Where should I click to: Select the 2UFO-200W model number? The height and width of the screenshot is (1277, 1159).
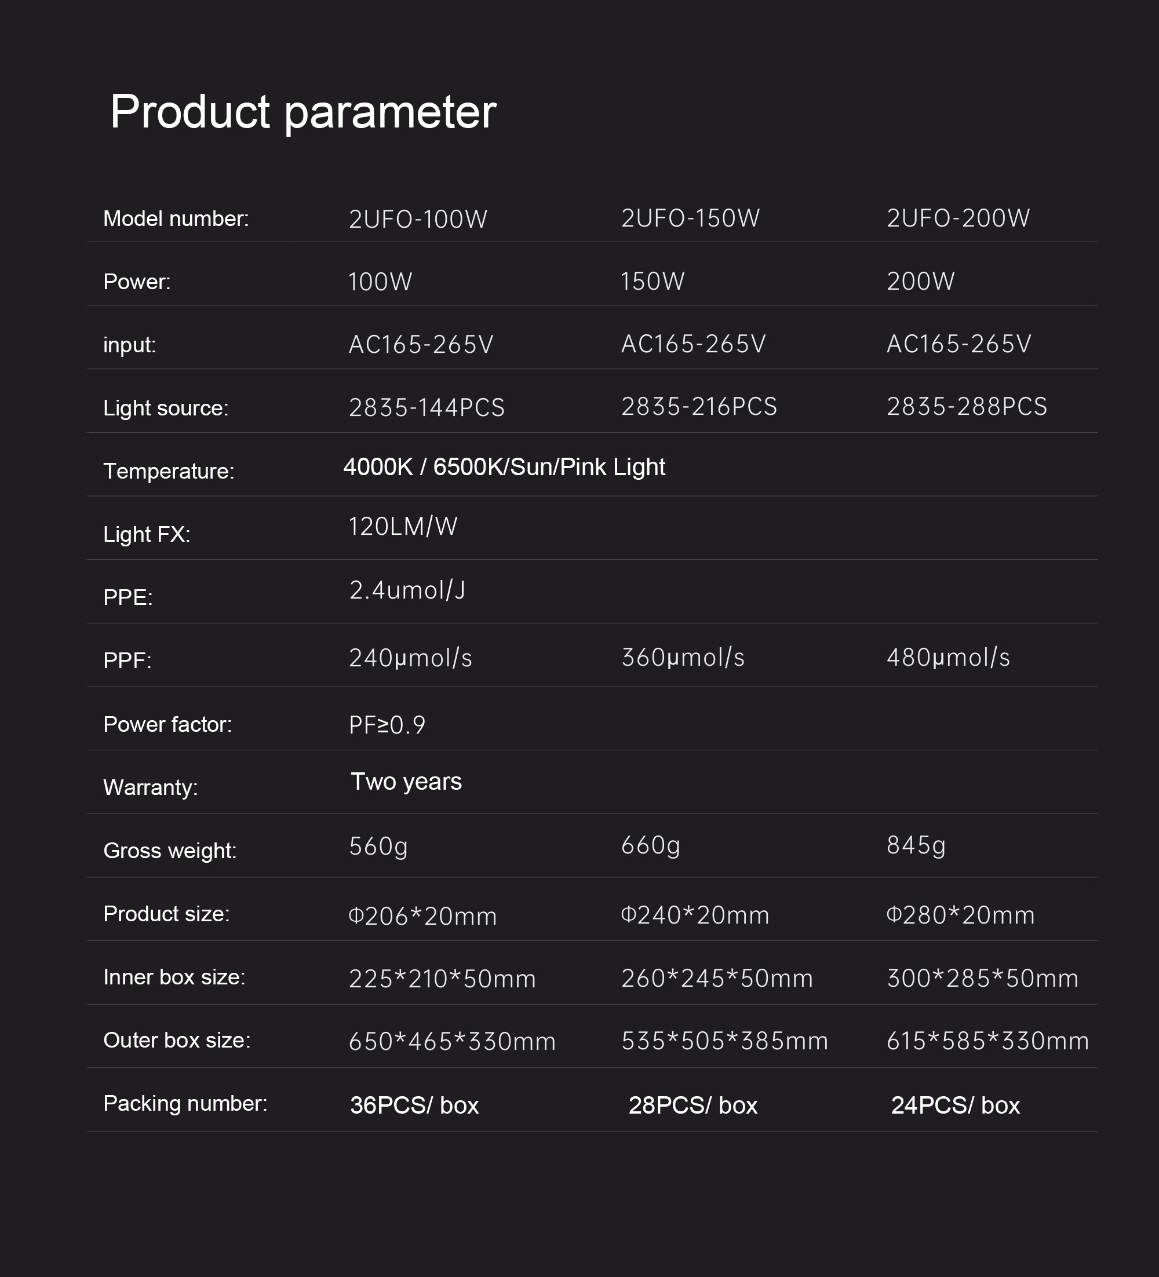pos(957,218)
